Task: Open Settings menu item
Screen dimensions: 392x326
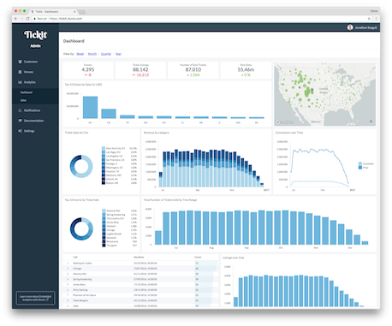Action: 29,131
